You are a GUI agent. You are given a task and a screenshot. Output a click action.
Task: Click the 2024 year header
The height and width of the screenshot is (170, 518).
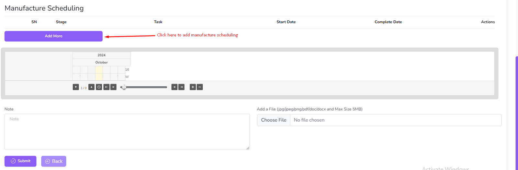click(x=101, y=55)
